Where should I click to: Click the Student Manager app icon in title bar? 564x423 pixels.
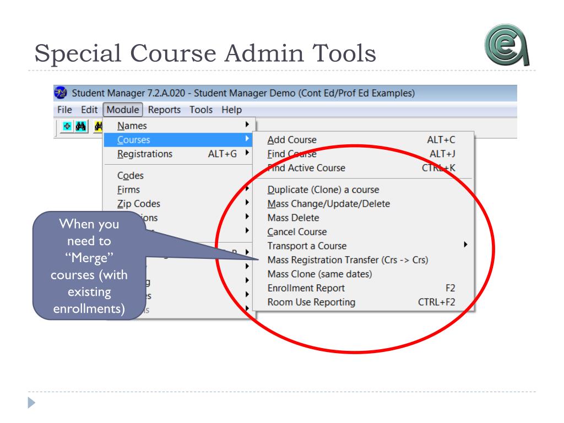click(x=61, y=93)
